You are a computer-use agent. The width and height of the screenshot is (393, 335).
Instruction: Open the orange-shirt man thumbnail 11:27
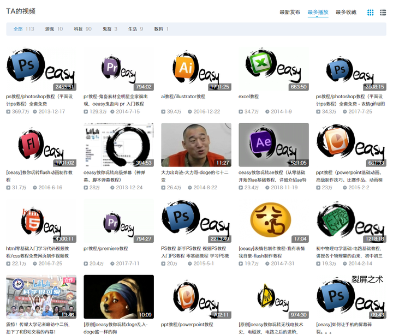(x=196, y=145)
